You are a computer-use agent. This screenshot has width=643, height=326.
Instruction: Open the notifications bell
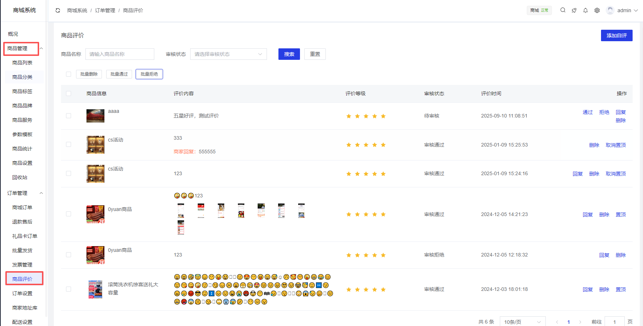click(x=586, y=10)
